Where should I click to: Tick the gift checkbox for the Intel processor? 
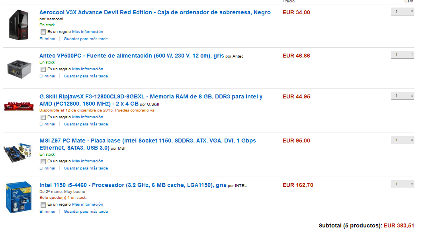coord(43,205)
